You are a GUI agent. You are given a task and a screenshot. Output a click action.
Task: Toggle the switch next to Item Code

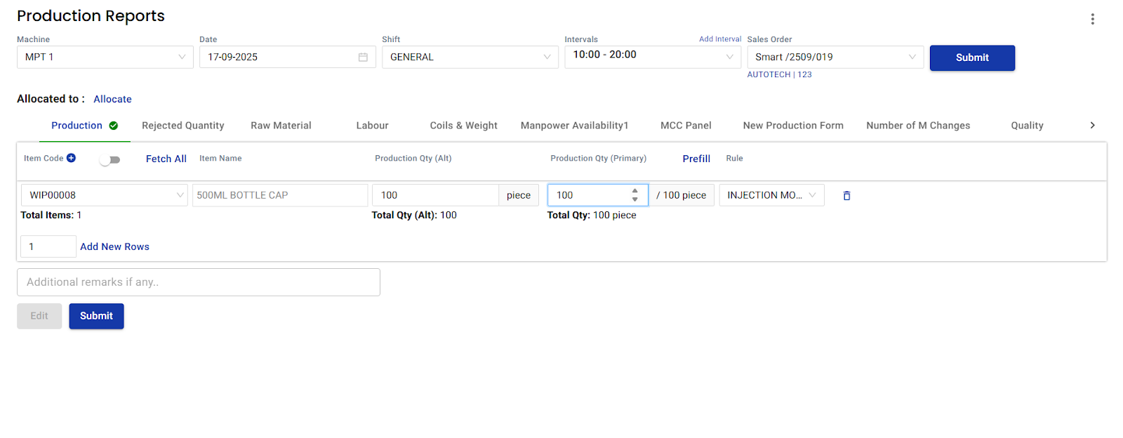click(110, 160)
